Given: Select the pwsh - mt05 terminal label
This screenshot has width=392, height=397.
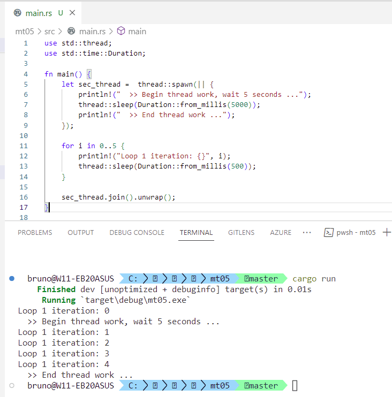Looking at the screenshot, I should (356, 232).
